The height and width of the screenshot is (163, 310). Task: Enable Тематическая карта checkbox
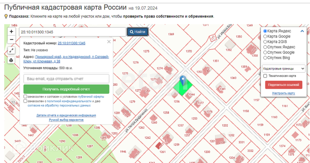pos(265,76)
